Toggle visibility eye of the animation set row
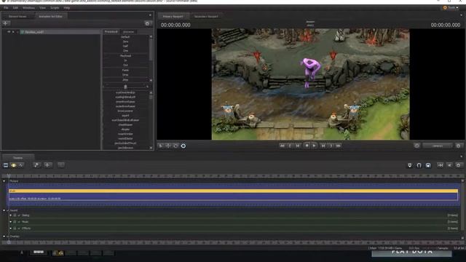Screen dimensions: 466x262 pos(9,32)
